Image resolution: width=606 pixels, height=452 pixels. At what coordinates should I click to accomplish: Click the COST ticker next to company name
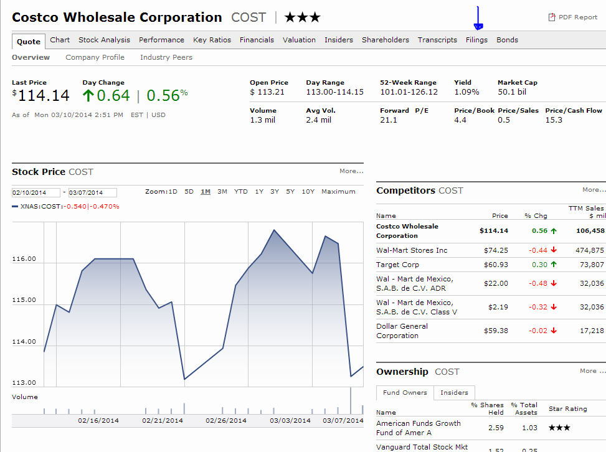[x=249, y=17]
